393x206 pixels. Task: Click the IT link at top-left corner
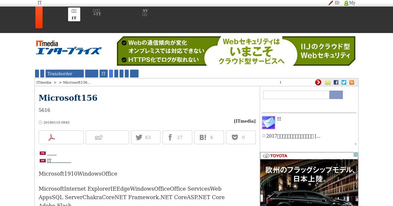pos(40,3)
